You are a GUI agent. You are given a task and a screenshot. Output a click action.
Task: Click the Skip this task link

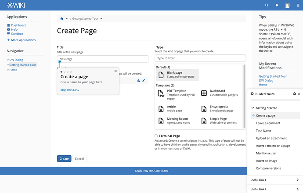coord(70,90)
